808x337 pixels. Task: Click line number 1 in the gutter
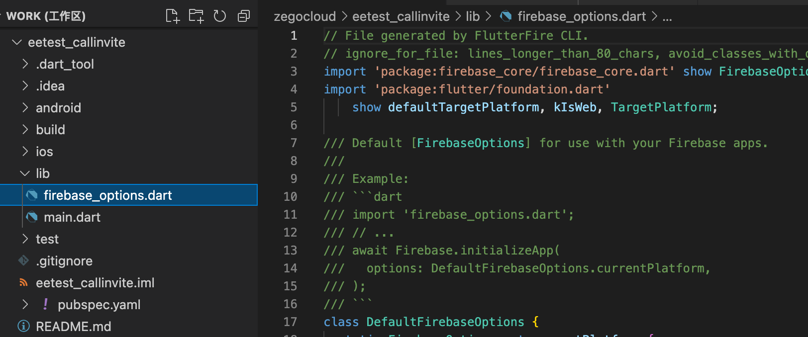pos(294,36)
